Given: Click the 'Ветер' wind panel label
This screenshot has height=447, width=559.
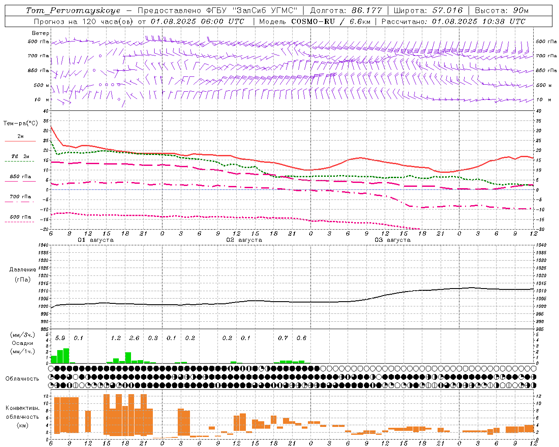Looking at the screenshot, I should pyautogui.click(x=40, y=33).
